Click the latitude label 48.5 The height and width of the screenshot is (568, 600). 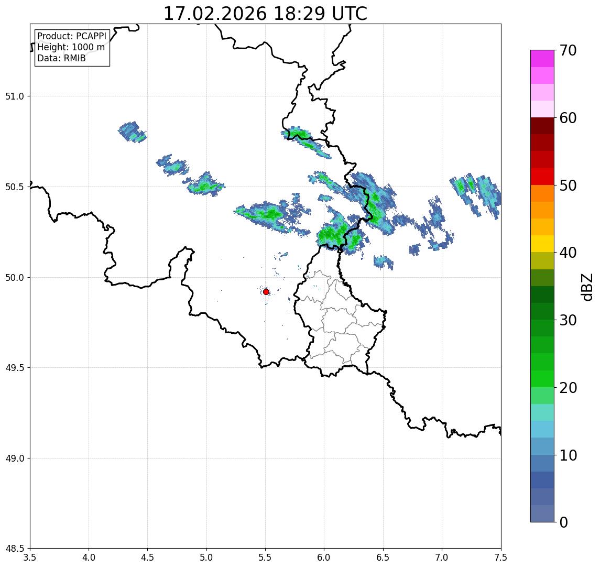(x=15, y=549)
